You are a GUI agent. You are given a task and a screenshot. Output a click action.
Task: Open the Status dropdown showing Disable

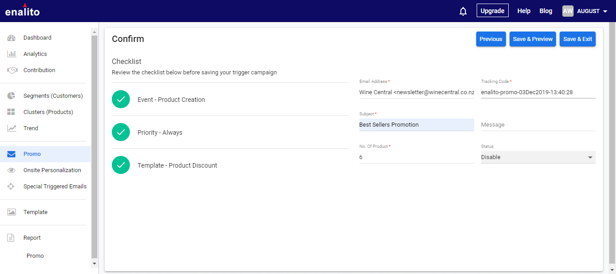point(538,157)
